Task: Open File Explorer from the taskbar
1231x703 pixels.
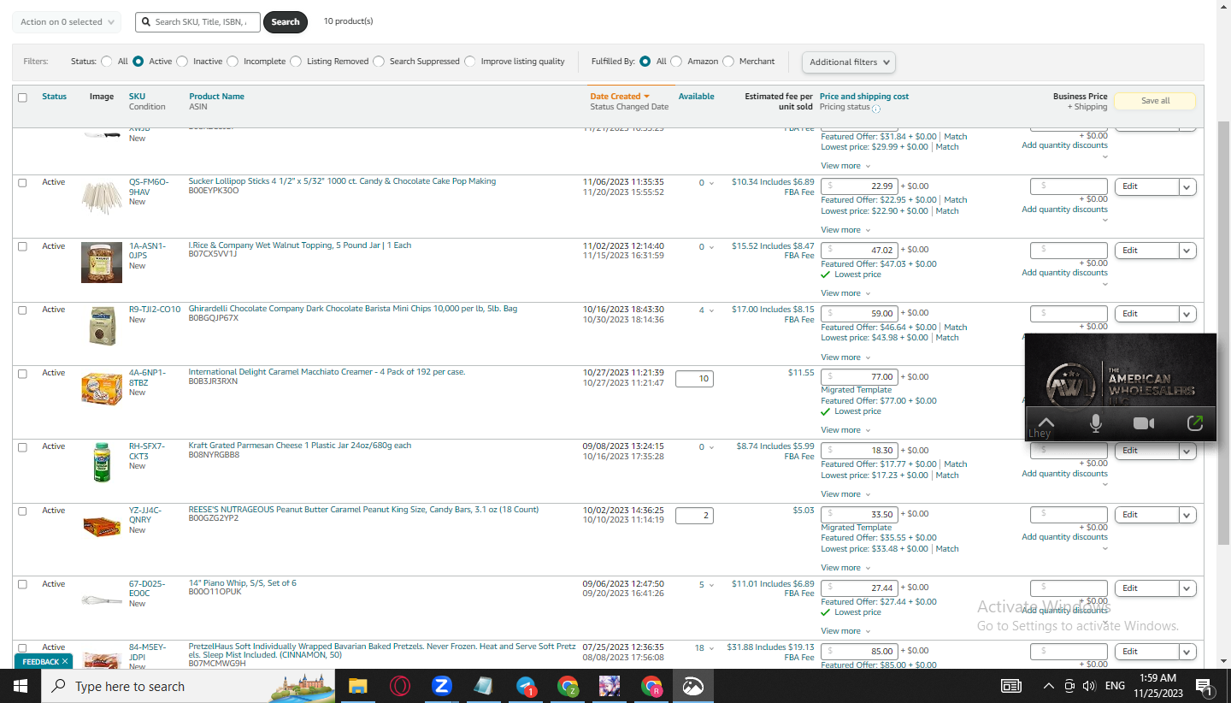Action: (x=357, y=686)
